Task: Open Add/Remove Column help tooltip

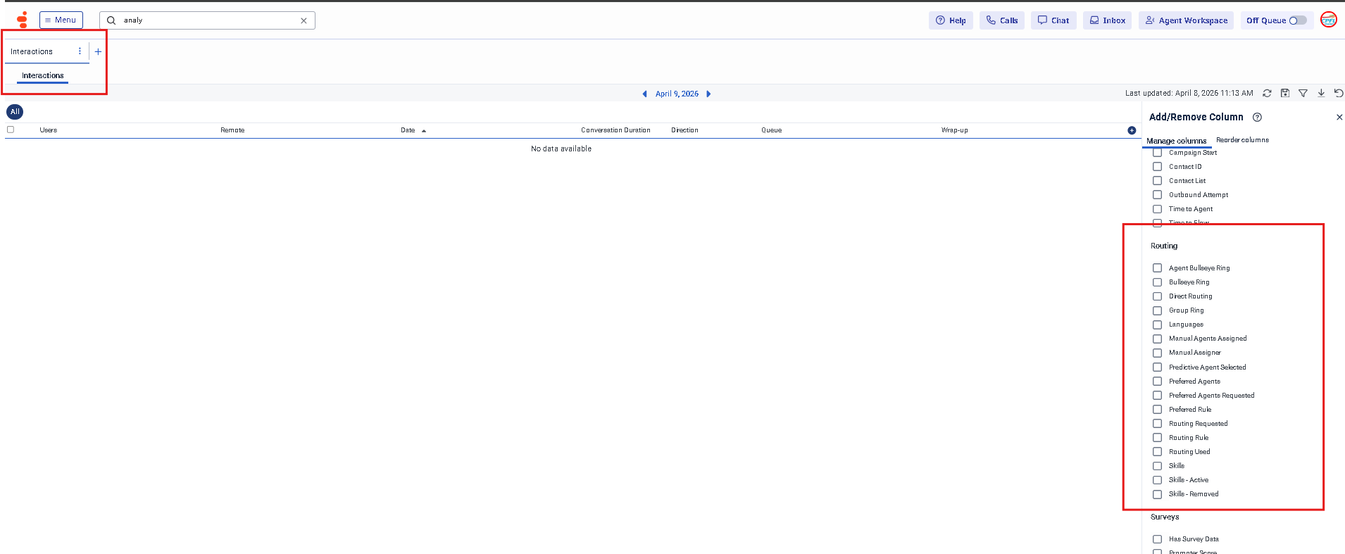Action: click(x=1257, y=118)
